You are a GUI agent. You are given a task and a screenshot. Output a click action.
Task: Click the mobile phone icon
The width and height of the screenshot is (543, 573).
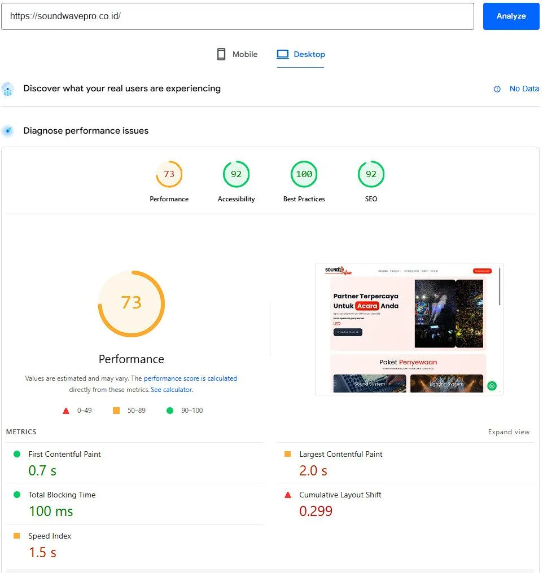click(221, 54)
